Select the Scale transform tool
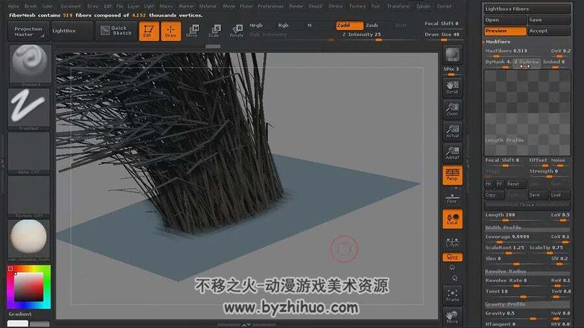Image resolution: width=584 pixels, height=328 pixels. click(x=213, y=31)
